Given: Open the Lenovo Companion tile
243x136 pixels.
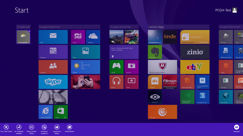Looking at the screenshot, I should [x=195, y=37].
